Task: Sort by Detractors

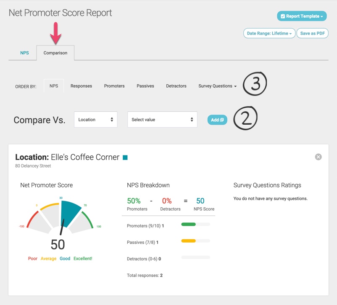Action: coord(176,86)
